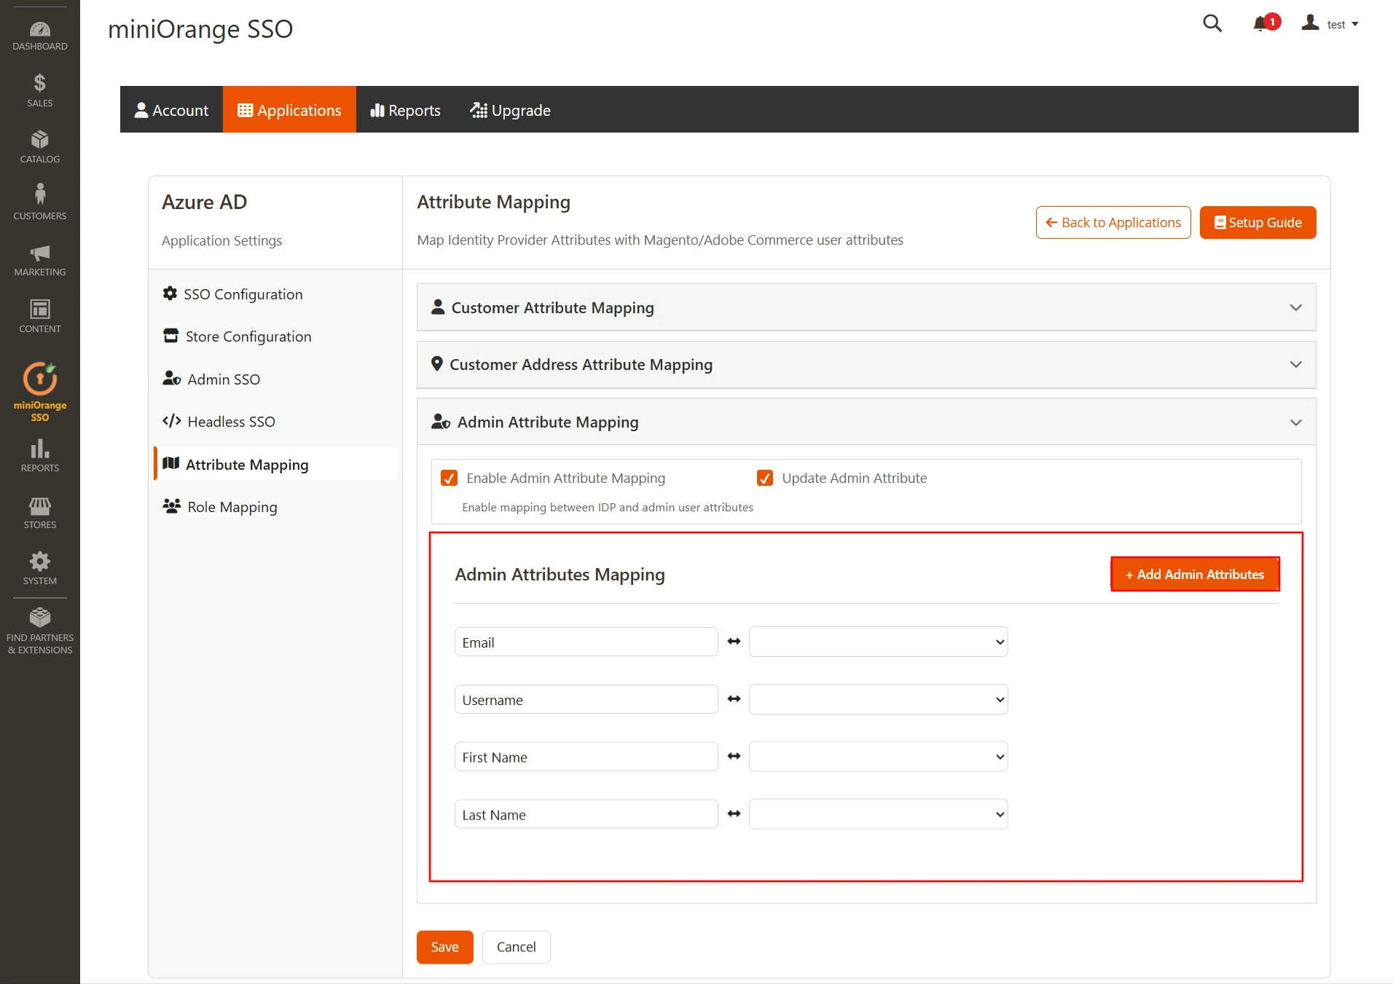The image size is (1393, 984).
Task: Uncheck Update Admin Attribute
Action: pyautogui.click(x=764, y=478)
